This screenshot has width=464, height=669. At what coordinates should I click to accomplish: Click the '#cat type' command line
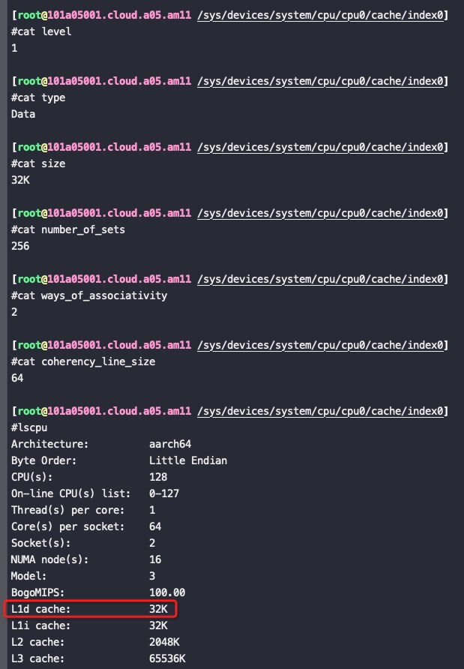click(38, 97)
